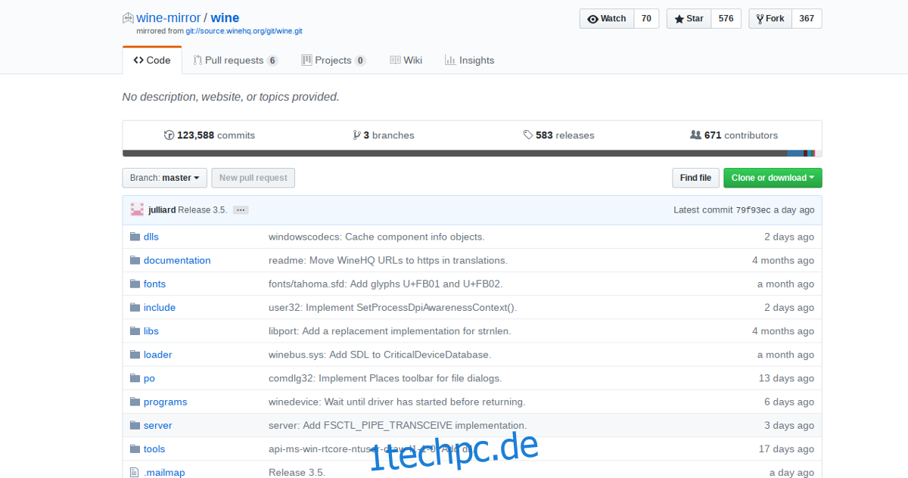This screenshot has width=908, height=478.
Task: Open the dlls folder
Action: 151,237
